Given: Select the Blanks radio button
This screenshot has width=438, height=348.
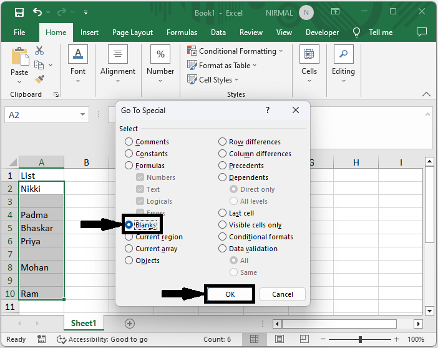Looking at the screenshot, I should [129, 225].
